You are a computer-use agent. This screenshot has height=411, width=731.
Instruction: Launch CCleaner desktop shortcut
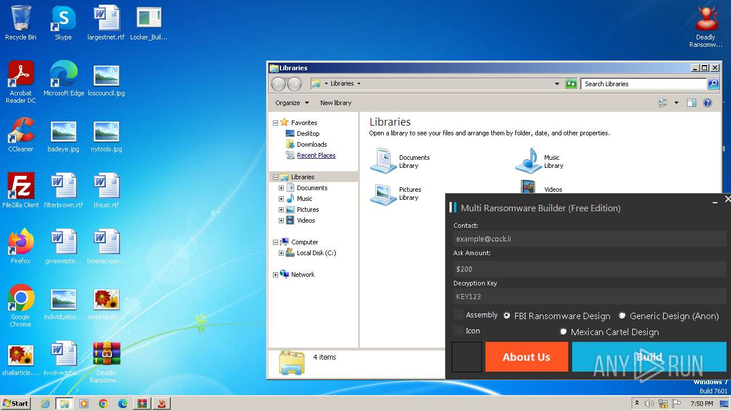pyautogui.click(x=21, y=135)
